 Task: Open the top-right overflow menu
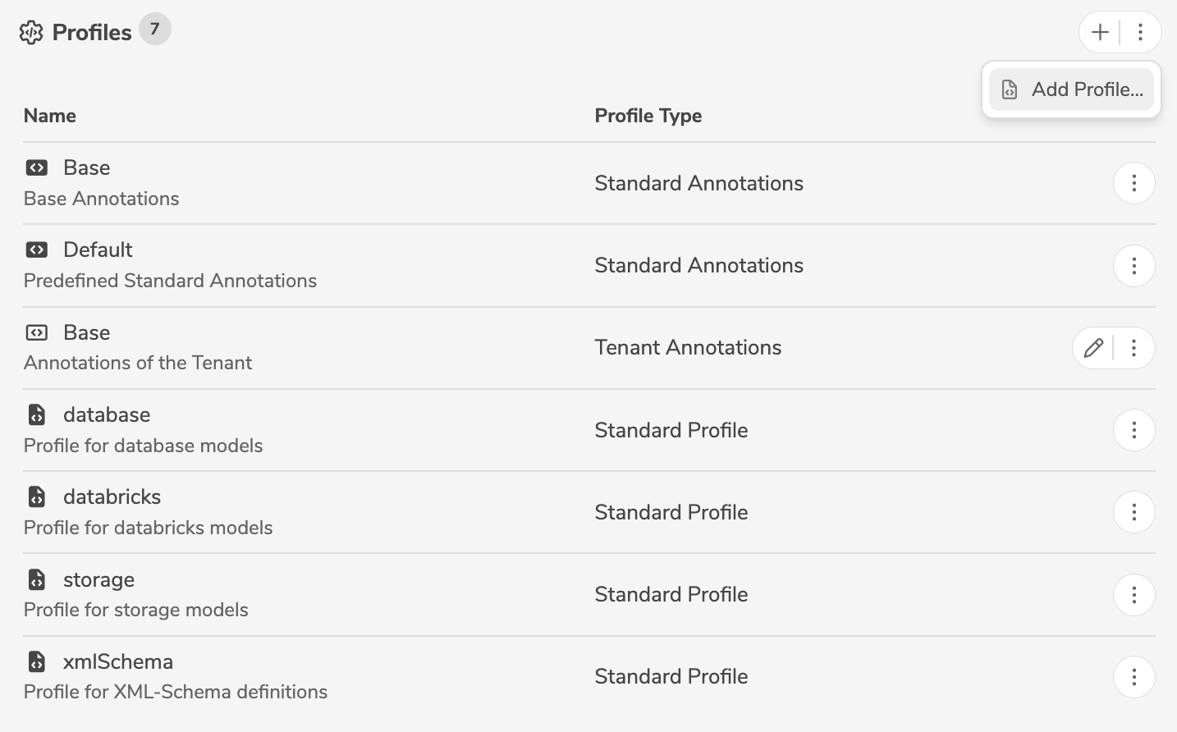click(1140, 32)
